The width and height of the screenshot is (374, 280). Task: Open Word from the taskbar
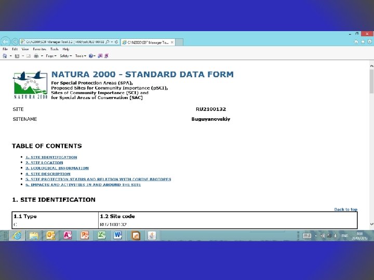tap(117, 236)
